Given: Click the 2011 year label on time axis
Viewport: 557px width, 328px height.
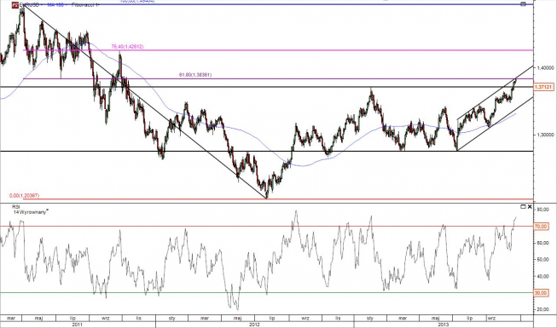Looking at the screenshot, I should tap(78, 325).
